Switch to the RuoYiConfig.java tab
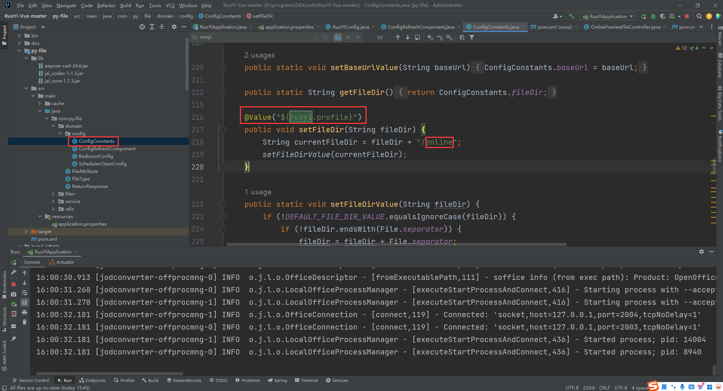 pos(350,27)
